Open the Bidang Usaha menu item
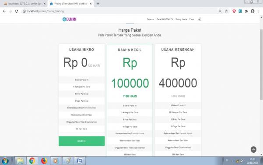Image resolution: width=263 pixels, height=165 pixels. pos(181,19)
